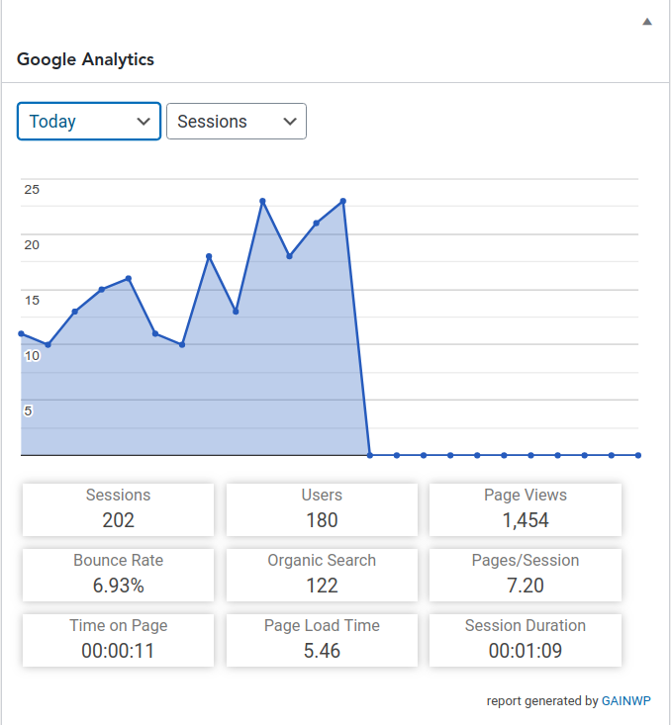671x725 pixels.
Task: Click the Organic Search 122 card
Action: pos(322,575)
